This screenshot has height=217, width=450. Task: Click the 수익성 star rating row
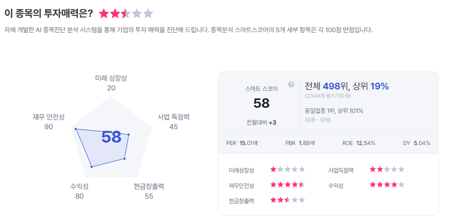tap(387, 184)
